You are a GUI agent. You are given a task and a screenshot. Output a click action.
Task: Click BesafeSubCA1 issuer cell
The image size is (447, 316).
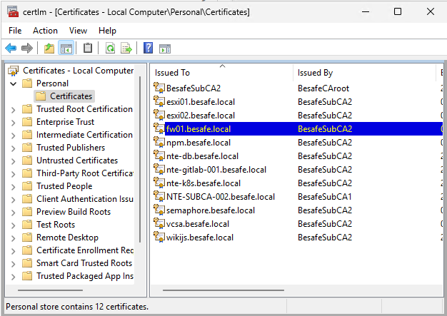coord(324,197)
